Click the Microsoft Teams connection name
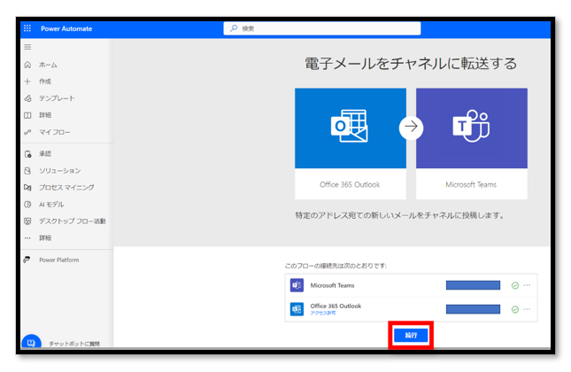This screenshot has width=571, height=372. tap(332, 286)
